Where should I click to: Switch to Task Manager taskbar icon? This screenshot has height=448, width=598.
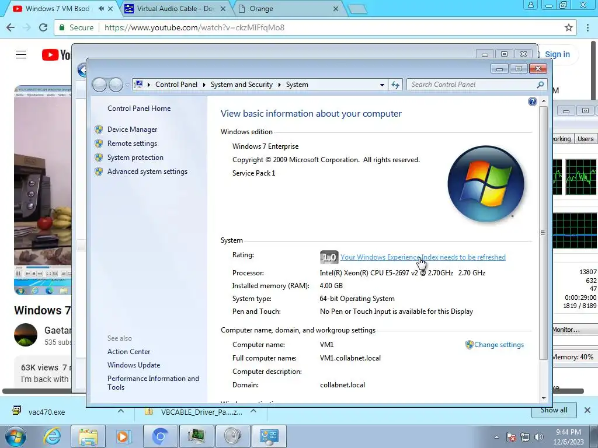tap(196, 436)
